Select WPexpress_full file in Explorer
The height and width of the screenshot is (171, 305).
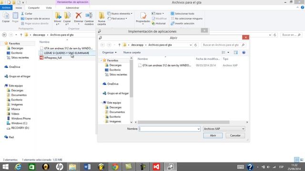click(x=51, y=57)
